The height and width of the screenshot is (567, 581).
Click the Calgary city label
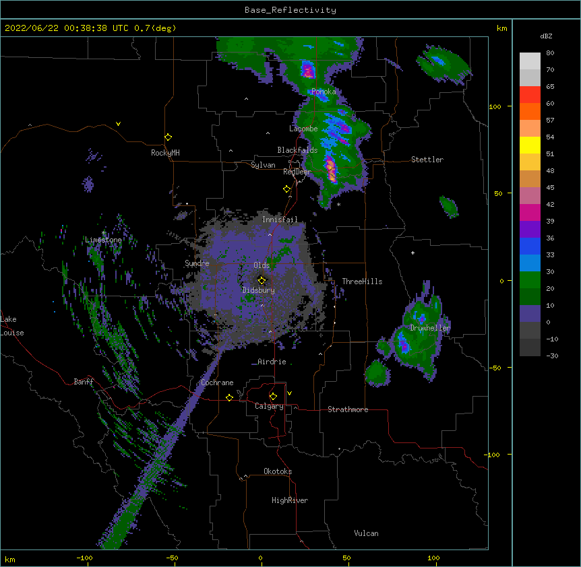tap(269, 406)
